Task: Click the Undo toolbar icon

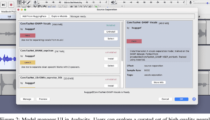Action: (x=60, y=7)
